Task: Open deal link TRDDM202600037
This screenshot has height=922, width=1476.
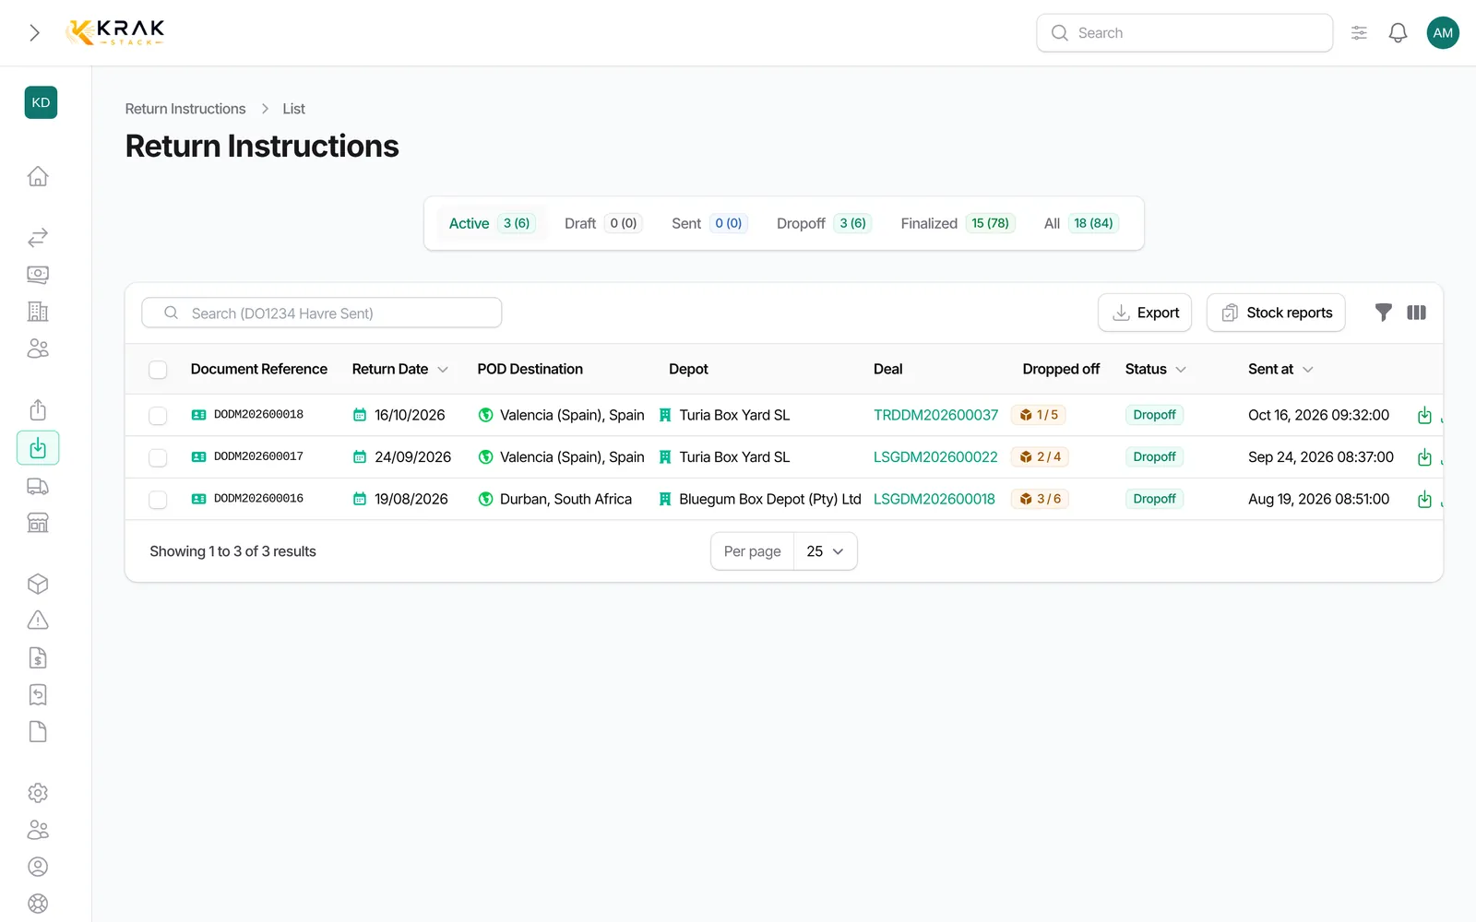Action: point(935,415)
